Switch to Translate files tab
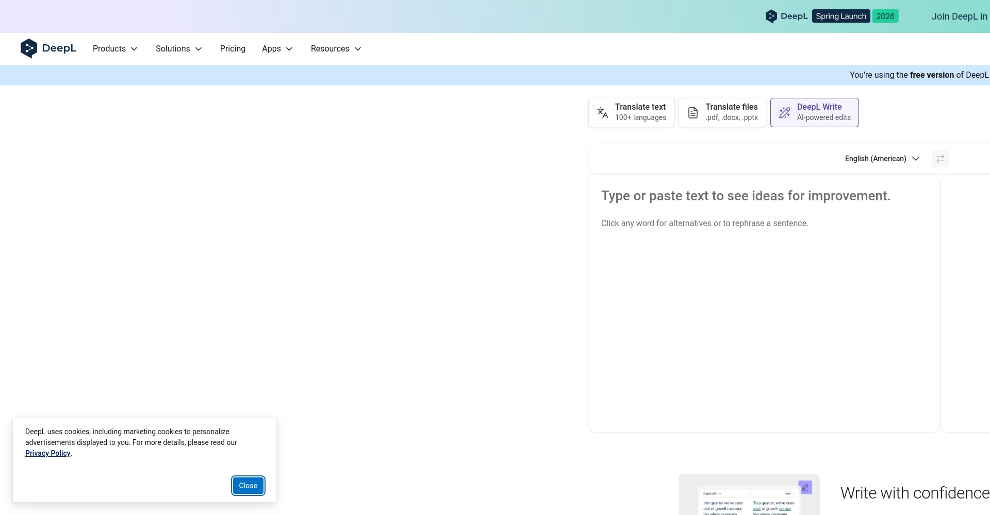This screenshot has width=990, height=515. pyautogui.click(x=722, y=112)
